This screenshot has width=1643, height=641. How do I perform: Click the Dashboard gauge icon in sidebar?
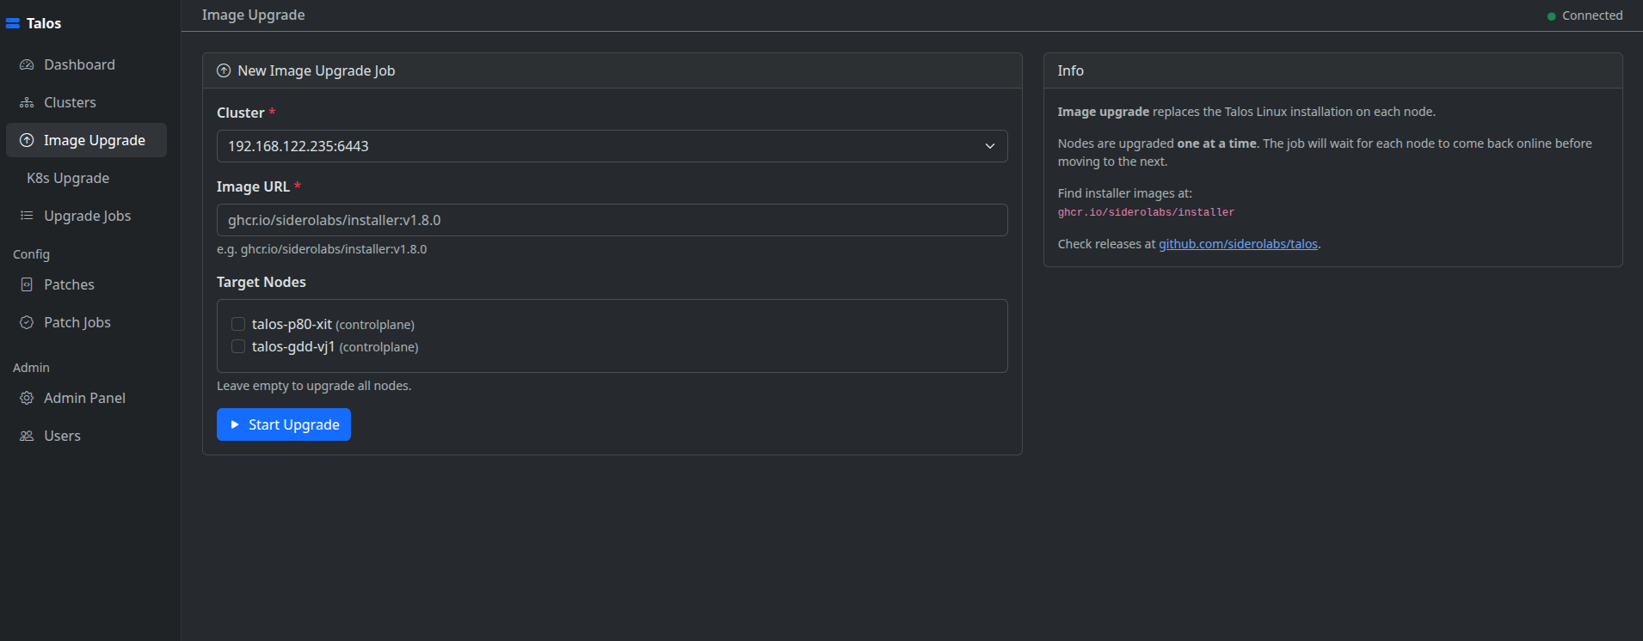click(27, 64)
